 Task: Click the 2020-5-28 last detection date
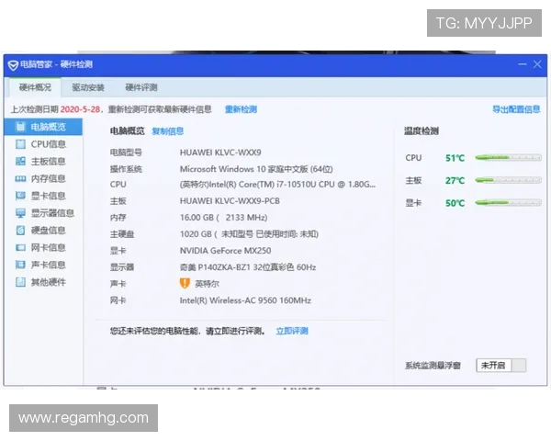[80, 109]
